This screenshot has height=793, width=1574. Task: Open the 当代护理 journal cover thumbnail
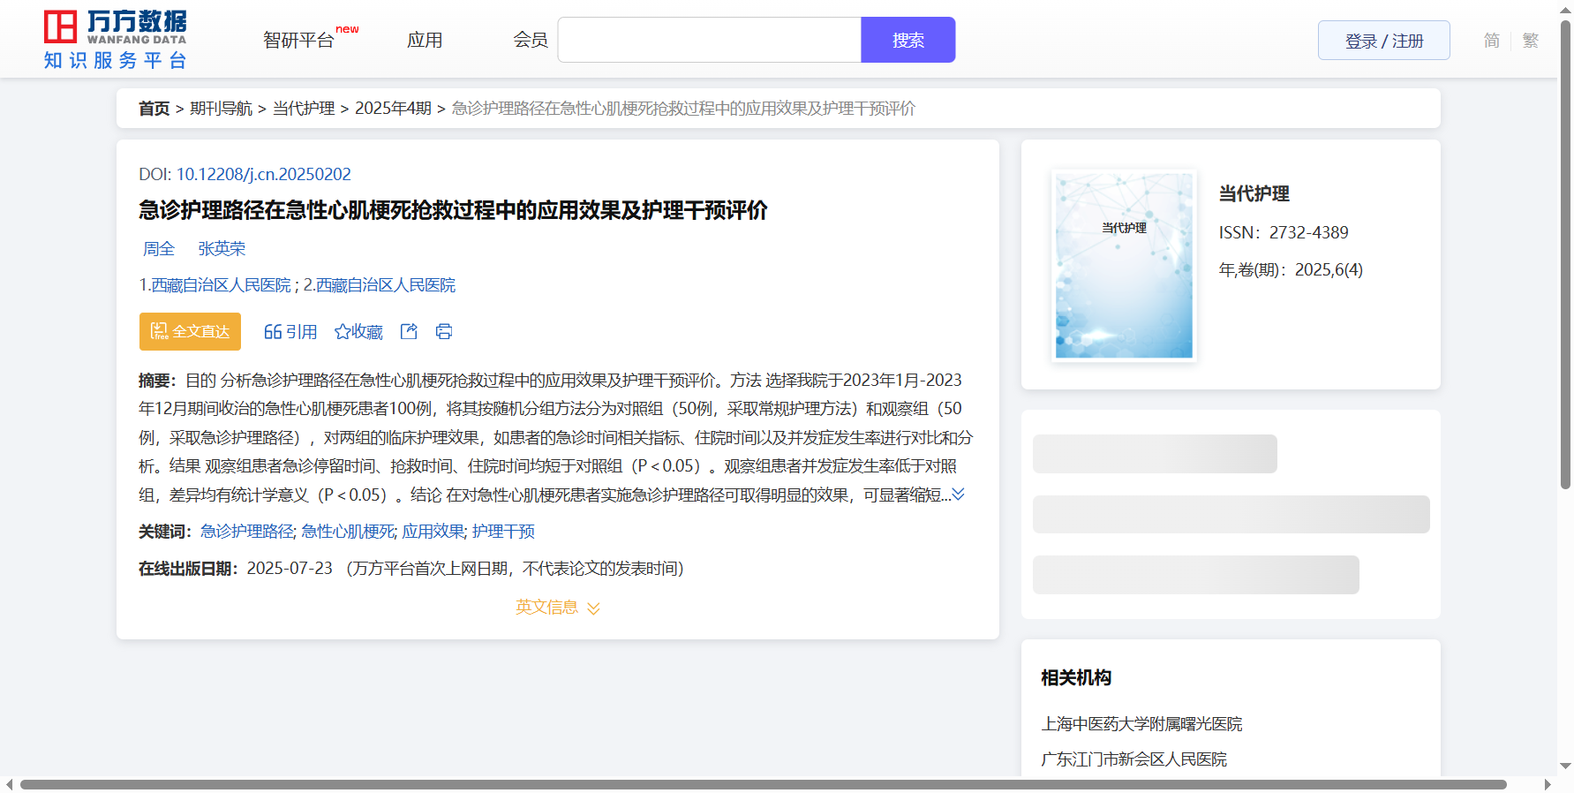click(x=1124, y=266)
